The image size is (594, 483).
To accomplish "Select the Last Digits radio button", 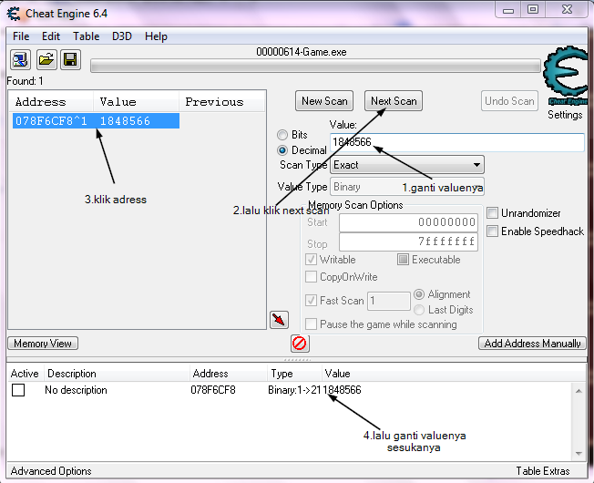I will click(419, 310).
